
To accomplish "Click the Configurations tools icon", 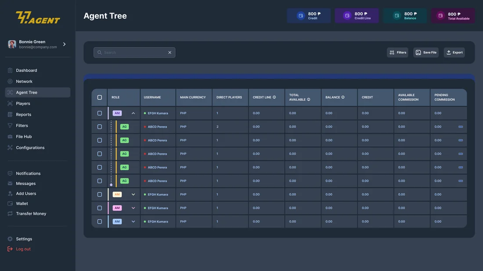I will [x=10, y=148].
